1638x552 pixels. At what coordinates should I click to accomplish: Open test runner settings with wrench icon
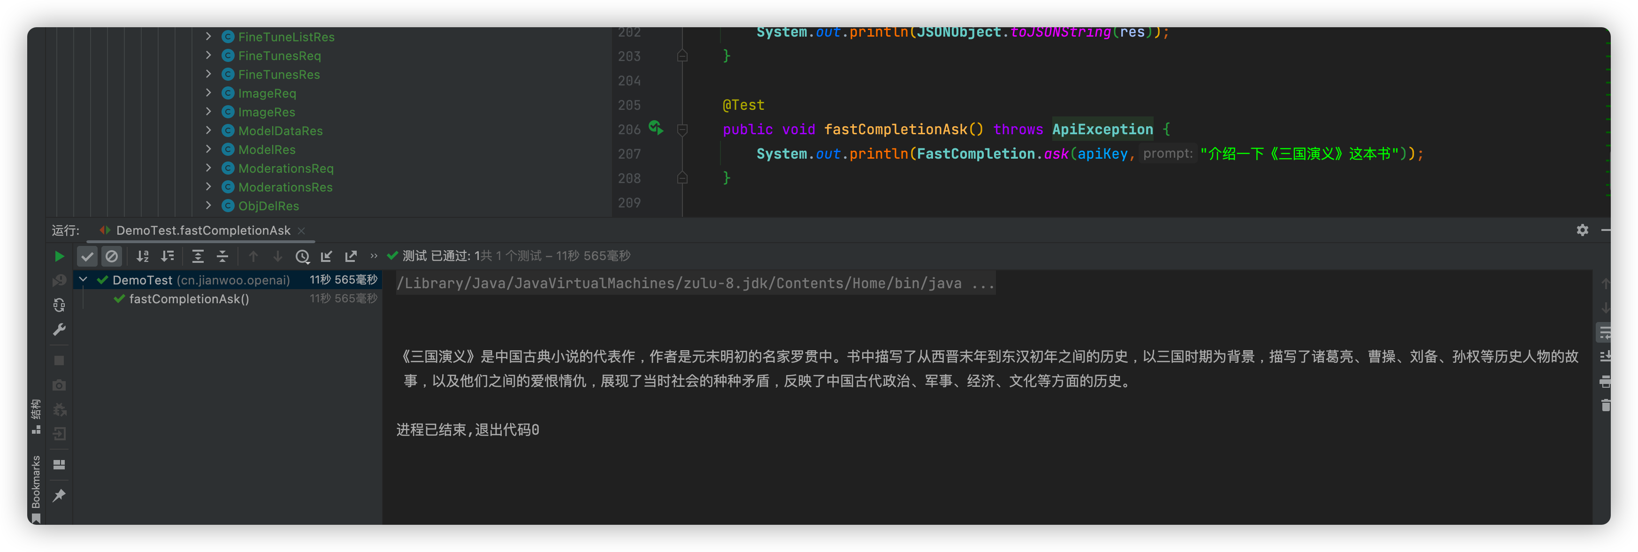[x=59, y=329]
